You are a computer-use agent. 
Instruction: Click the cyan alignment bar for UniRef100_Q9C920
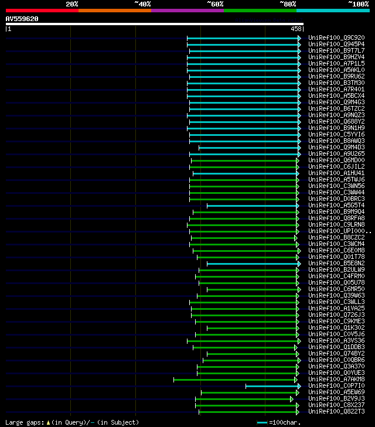coord(243,38)
